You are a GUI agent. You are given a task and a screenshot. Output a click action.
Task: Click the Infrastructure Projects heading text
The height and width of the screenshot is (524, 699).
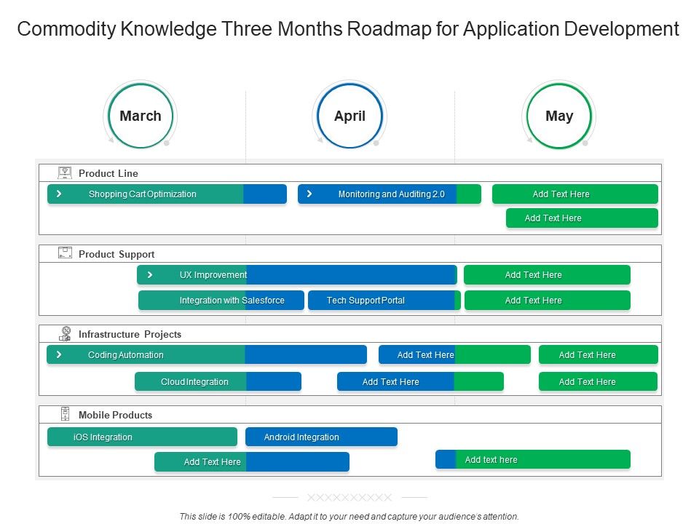130,334
